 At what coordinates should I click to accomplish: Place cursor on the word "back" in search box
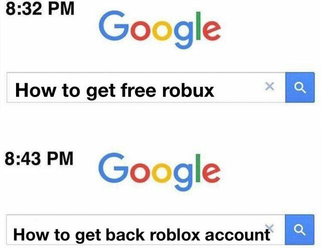click(x=125, y=234)
